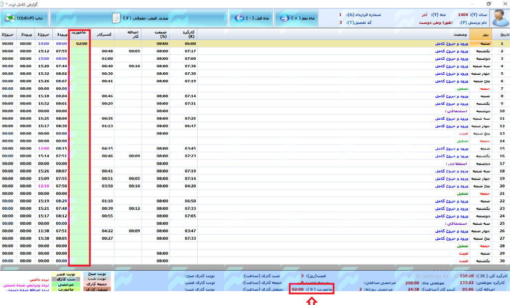Click the ماموریت column header
This screenshot has width=510, height=305.
[x=79, y=33]
